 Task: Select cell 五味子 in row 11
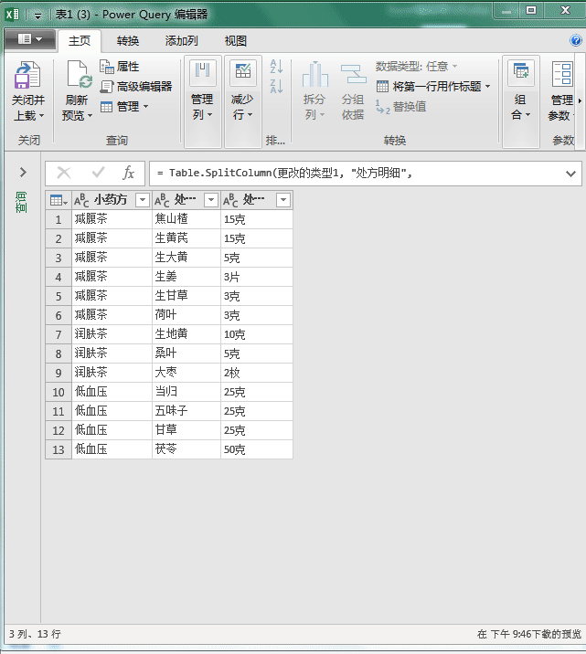[x=186, y=411]
